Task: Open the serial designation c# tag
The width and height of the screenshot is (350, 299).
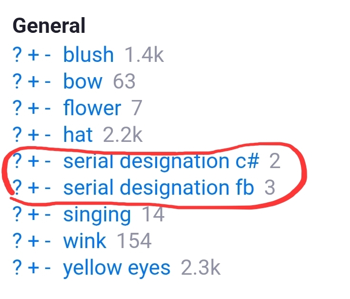Action: coord(161,161)
